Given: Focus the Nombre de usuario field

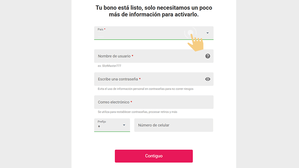Looking at the screenshot, I should [x=154, y=56].
